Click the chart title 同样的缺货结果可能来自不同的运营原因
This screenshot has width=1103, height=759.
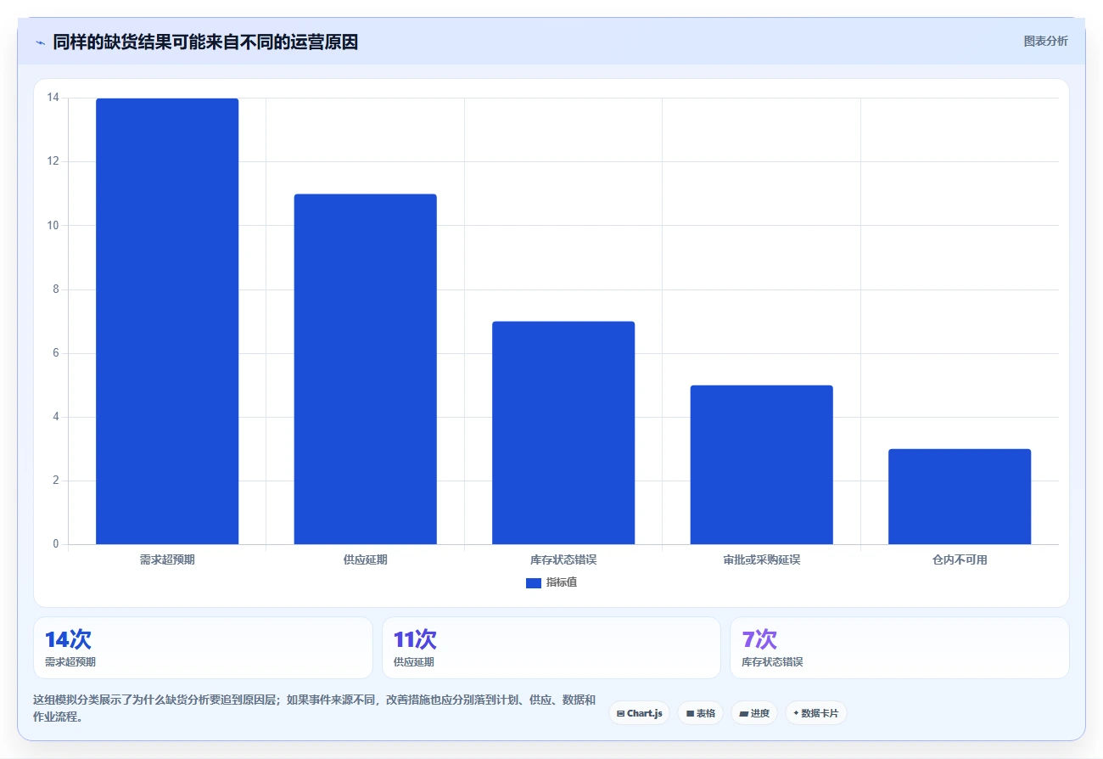205,42
